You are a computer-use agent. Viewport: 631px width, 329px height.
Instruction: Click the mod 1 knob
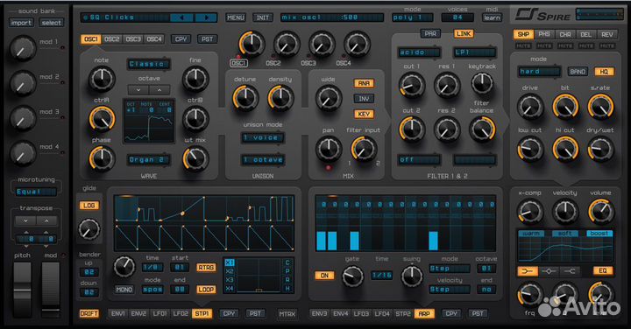(x=23, y=48)
